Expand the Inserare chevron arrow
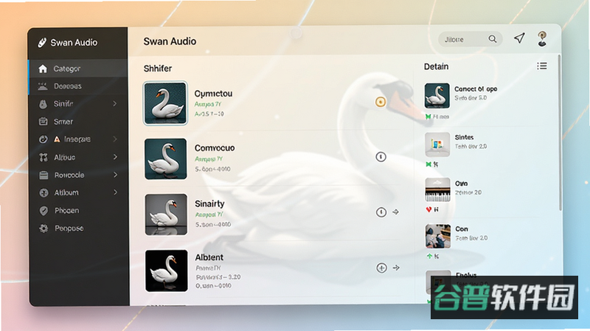 (115, 139)
